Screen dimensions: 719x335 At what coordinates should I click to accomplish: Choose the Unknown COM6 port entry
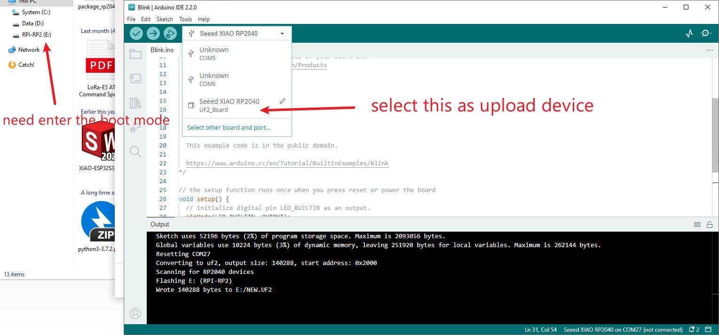coord(237,79)
